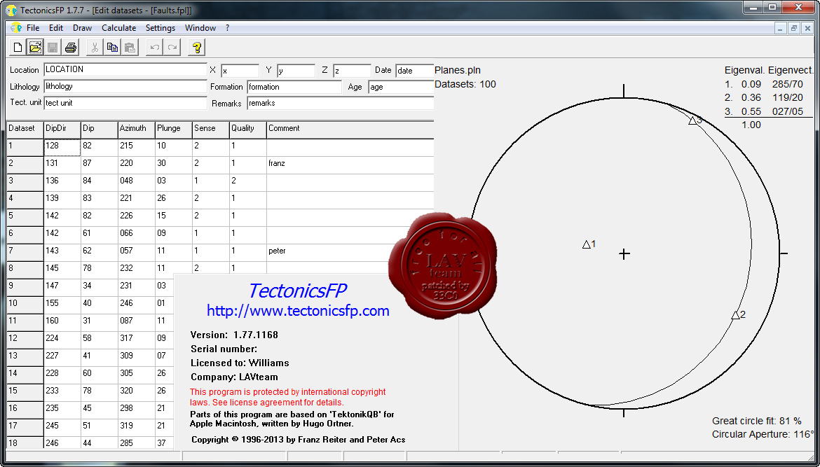This screenshot has width=820, height=467.
Task: Click eigenvector triangle marker 2 in plot
Action: point(735,315)
